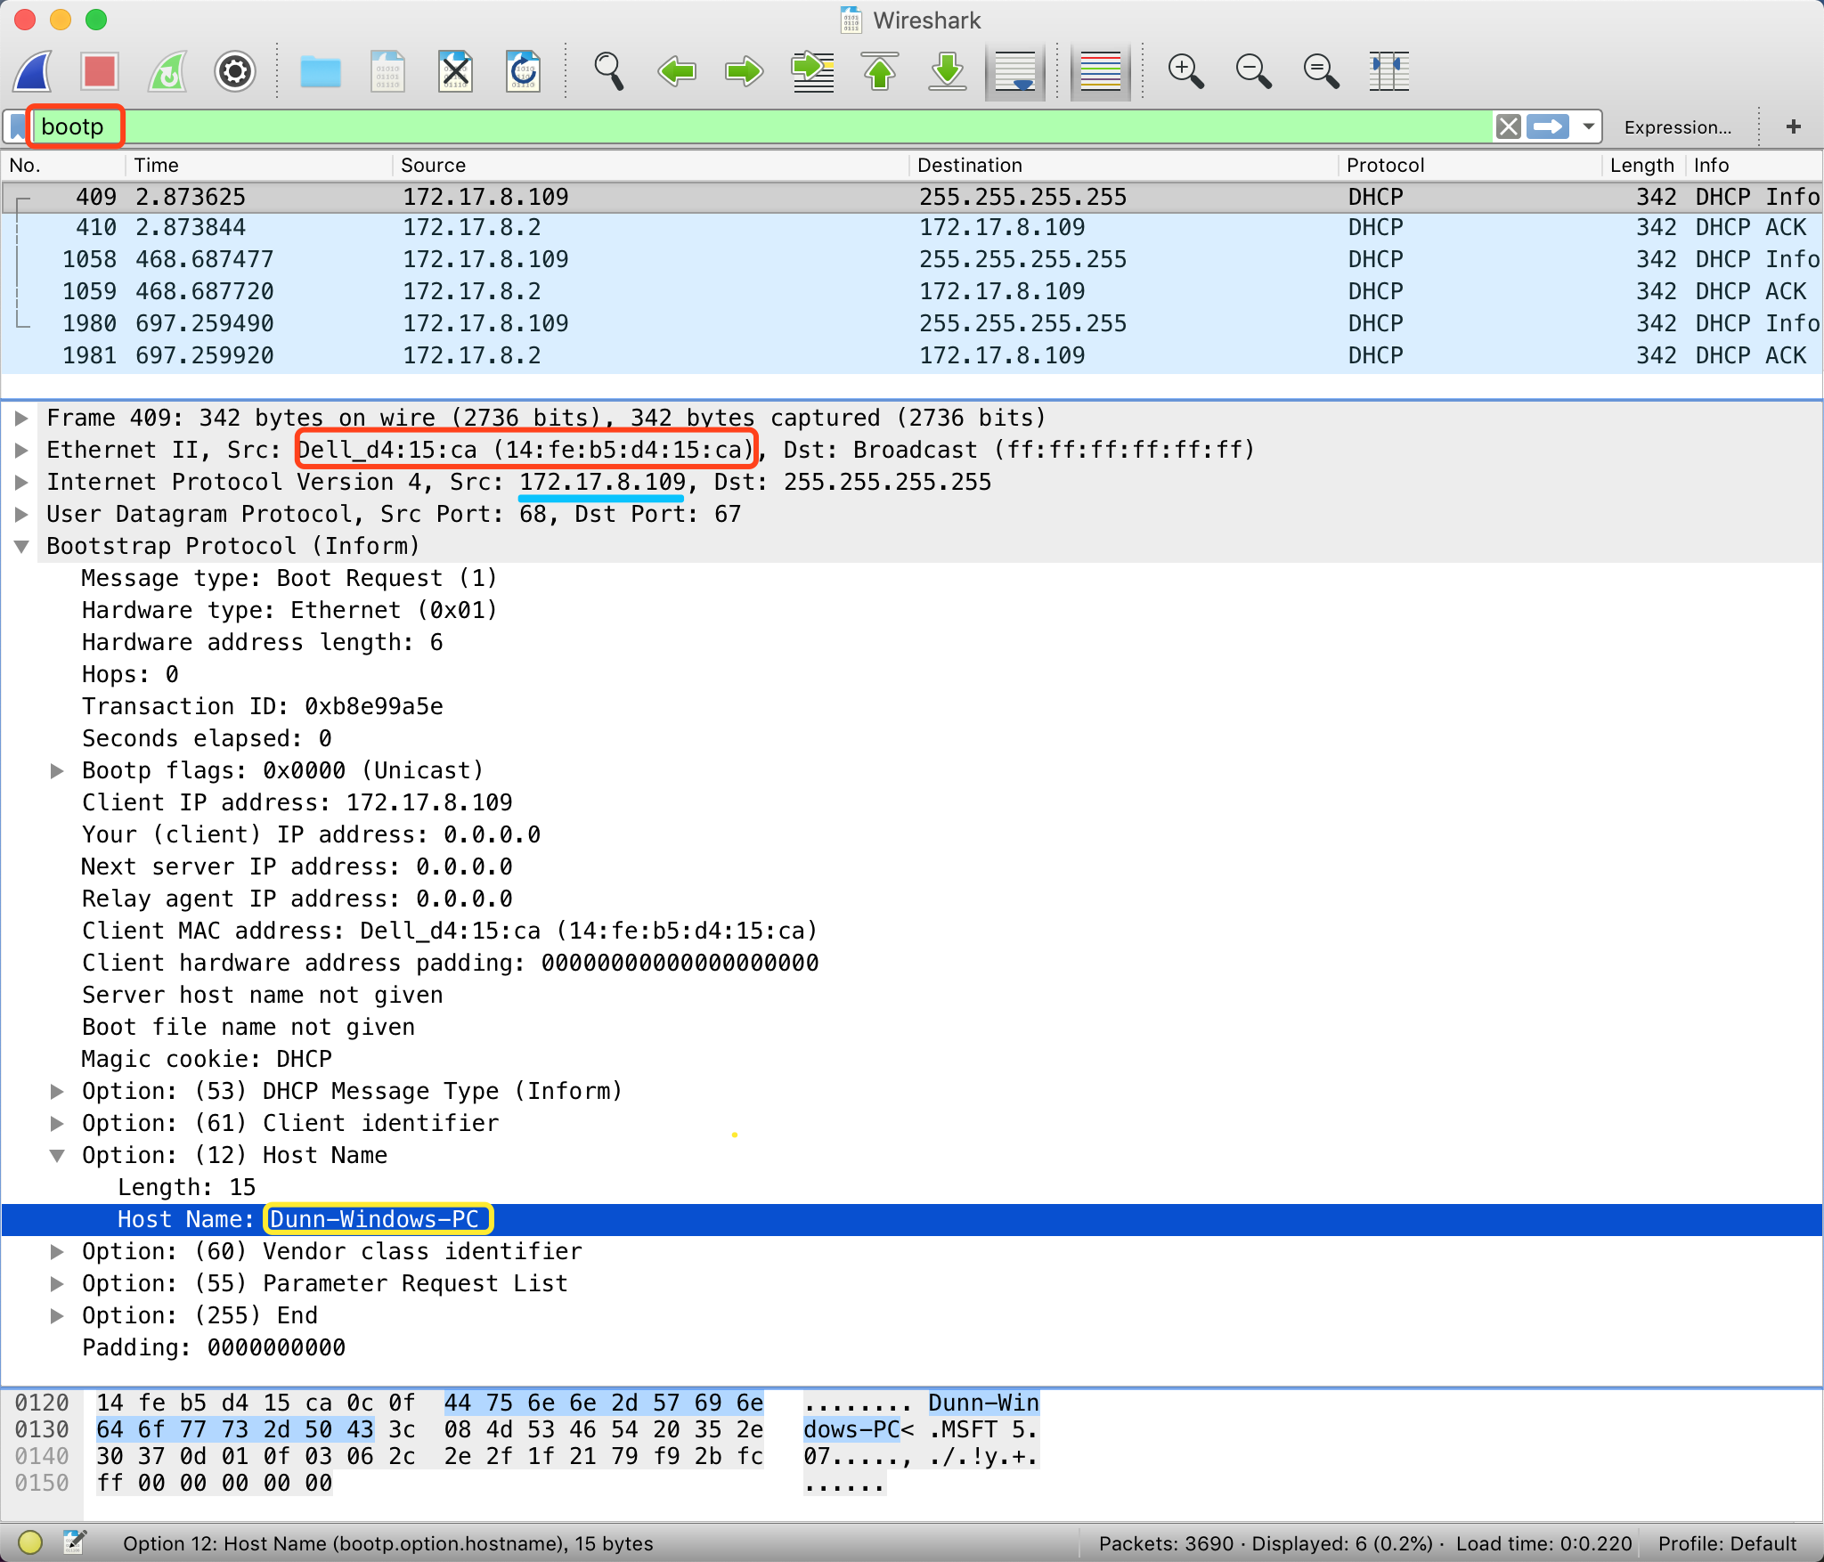This screenshot has height=1562, width=1824.
Task: Click the shark fin start capture icon
Action: pos(34,71)
